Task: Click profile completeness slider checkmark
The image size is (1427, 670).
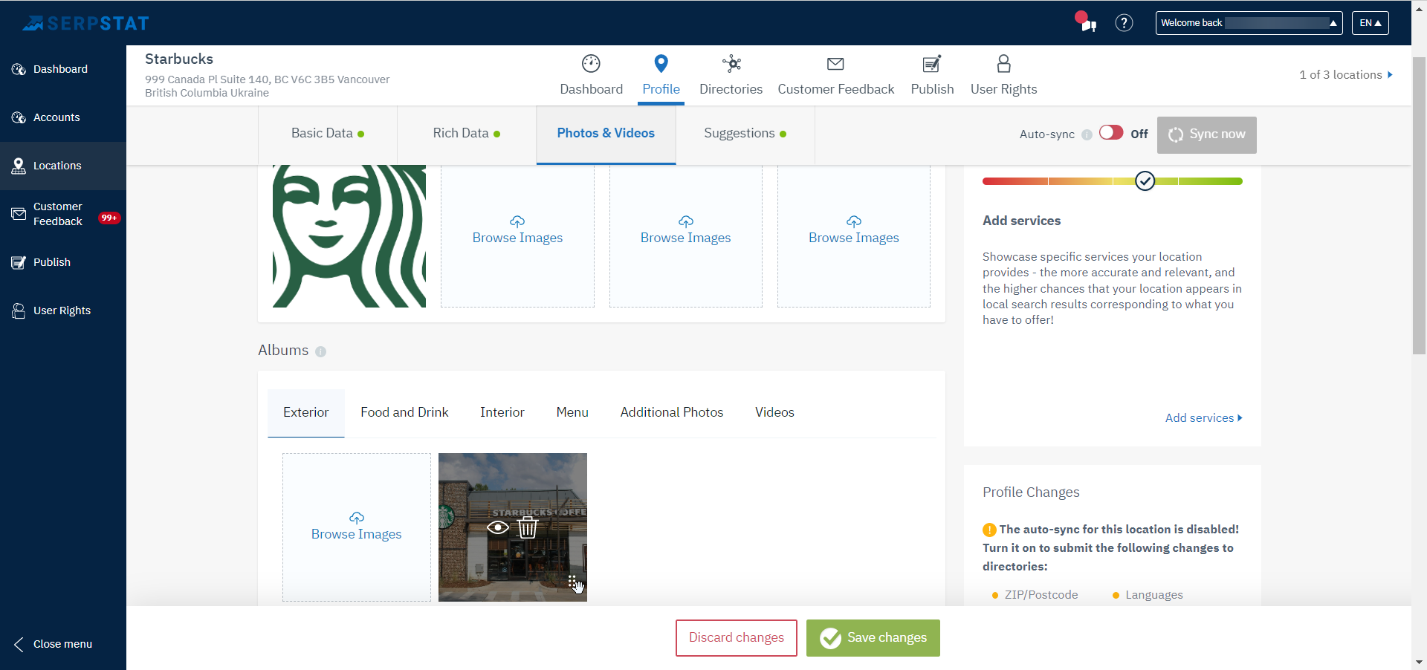Action: [1145, 180]
